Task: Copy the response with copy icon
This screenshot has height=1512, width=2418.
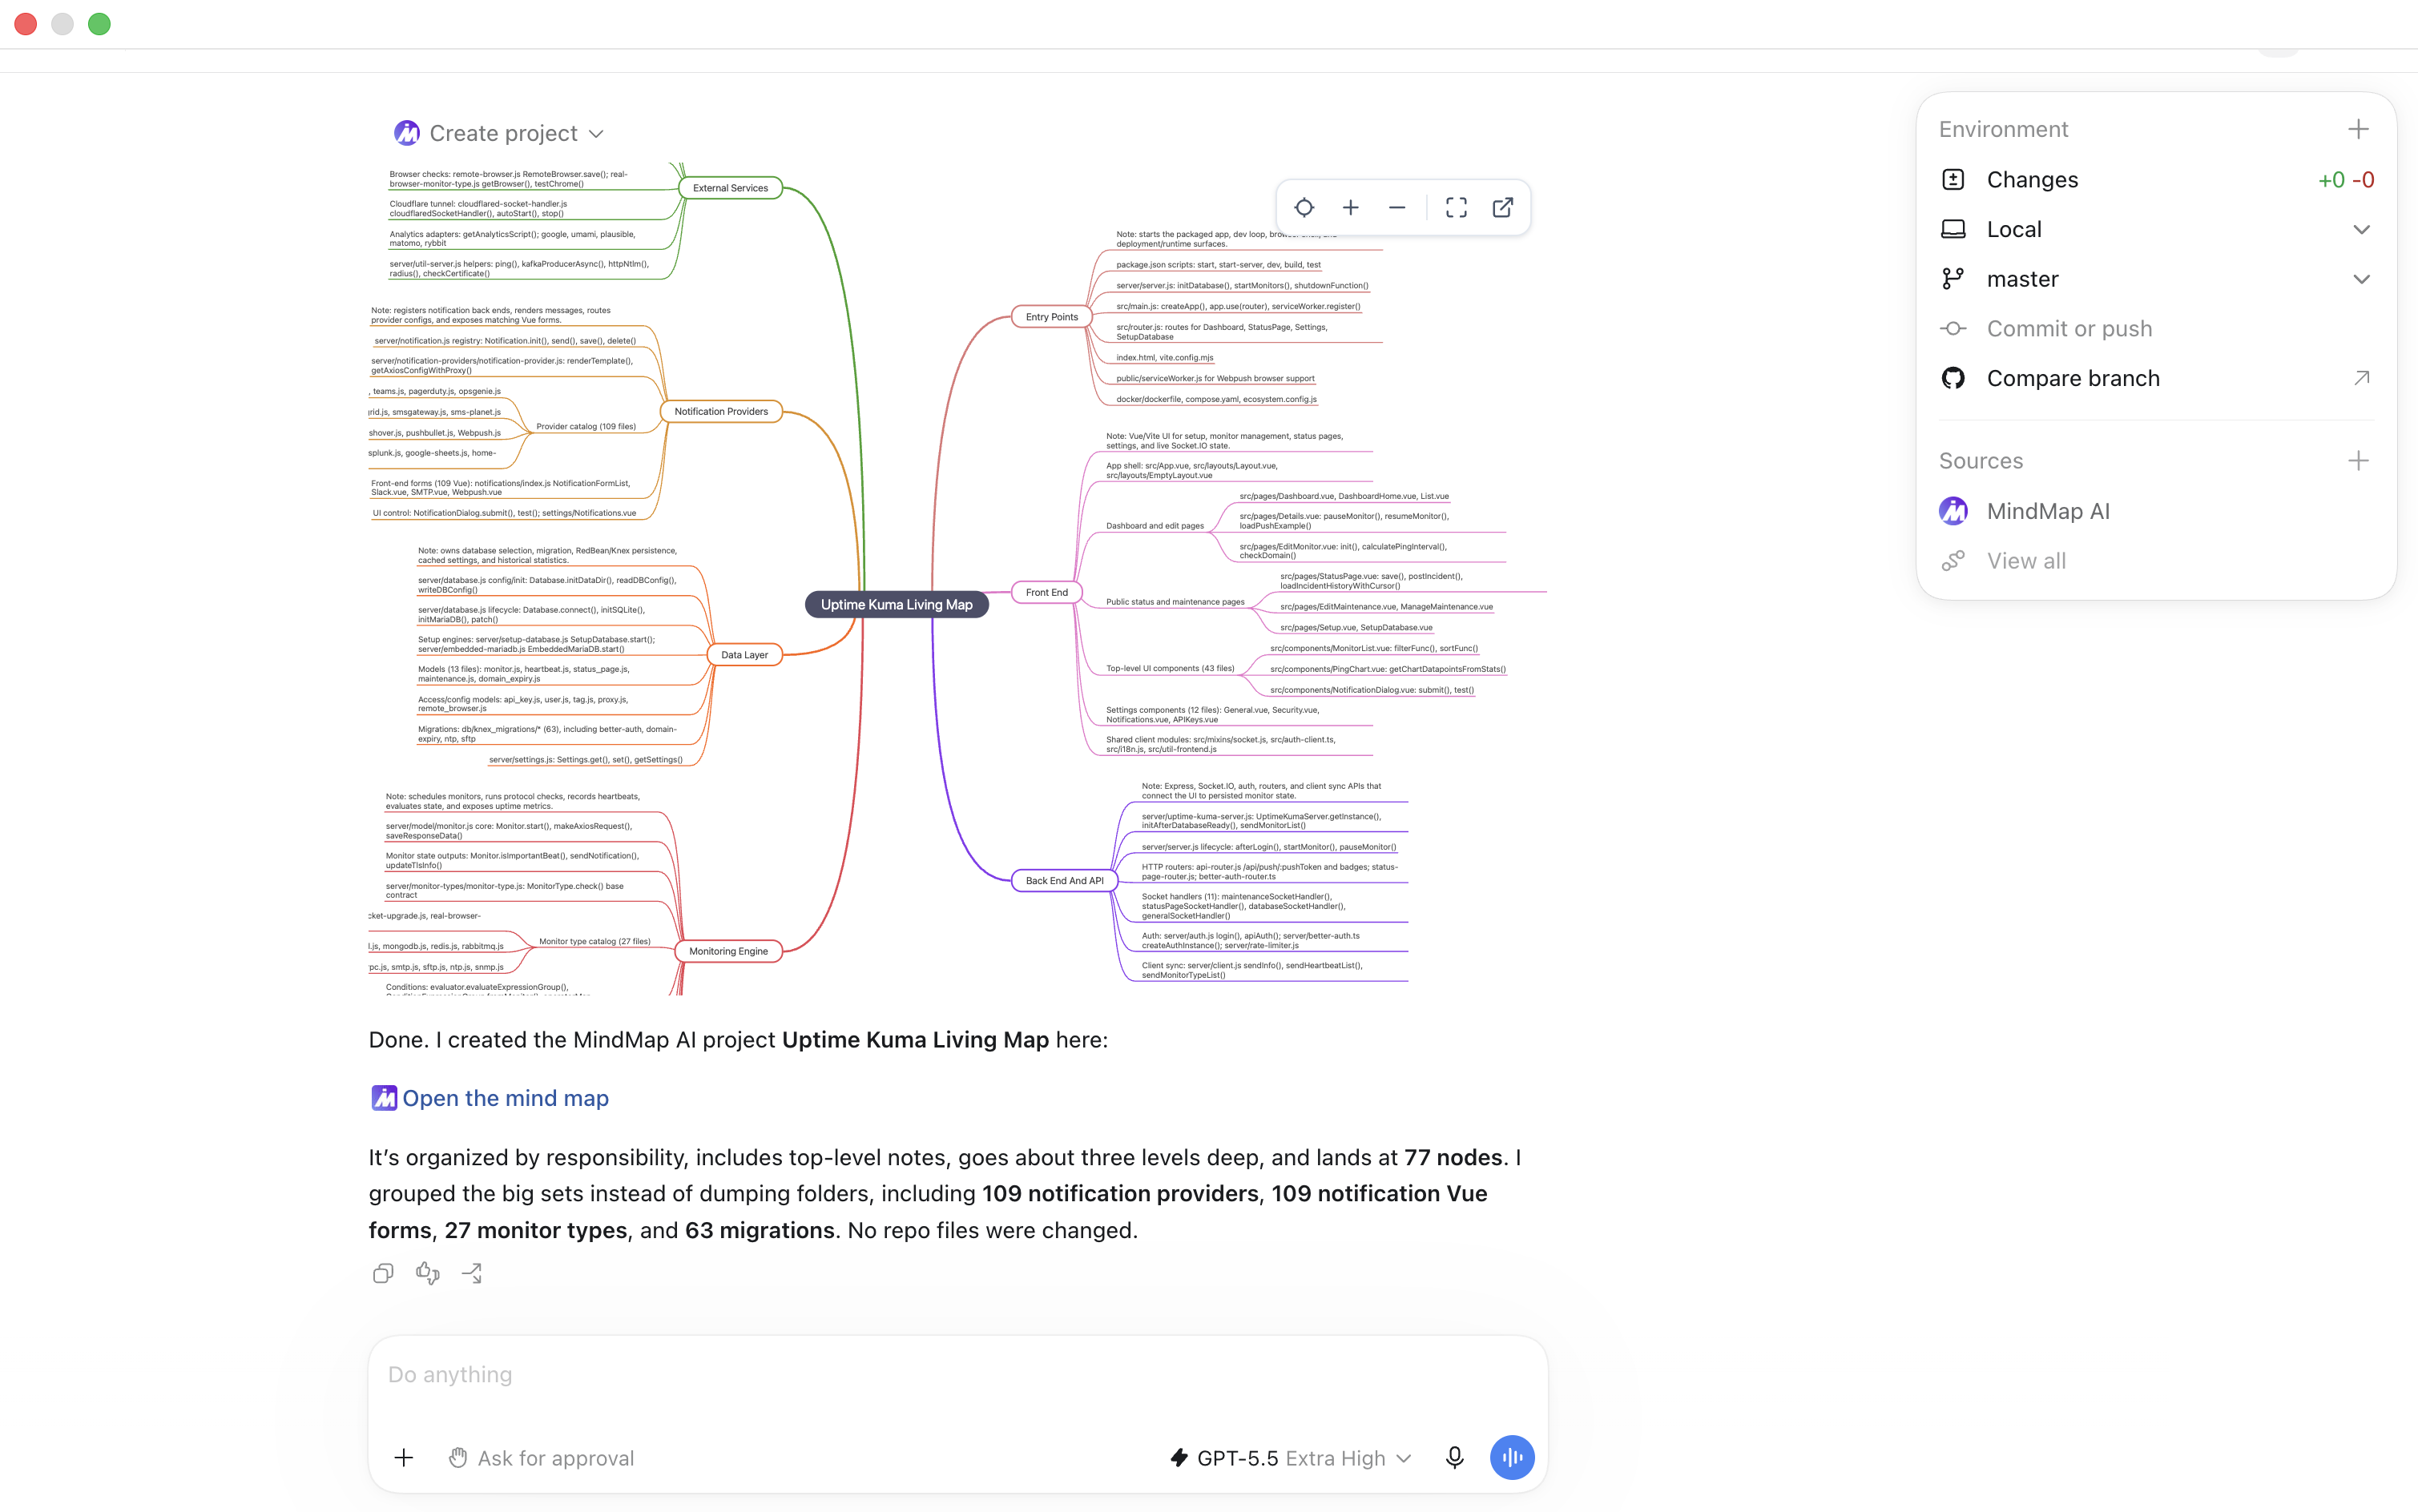Action: [x=383, y=1273]
